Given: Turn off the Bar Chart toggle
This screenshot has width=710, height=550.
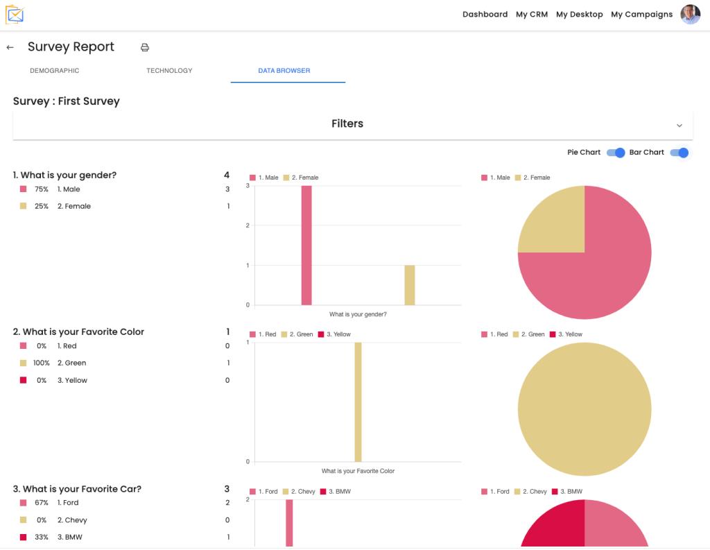Looking at the screenshot, I should point(678,152).
